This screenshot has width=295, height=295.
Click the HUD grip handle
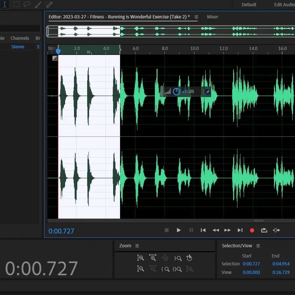point(161,92)
